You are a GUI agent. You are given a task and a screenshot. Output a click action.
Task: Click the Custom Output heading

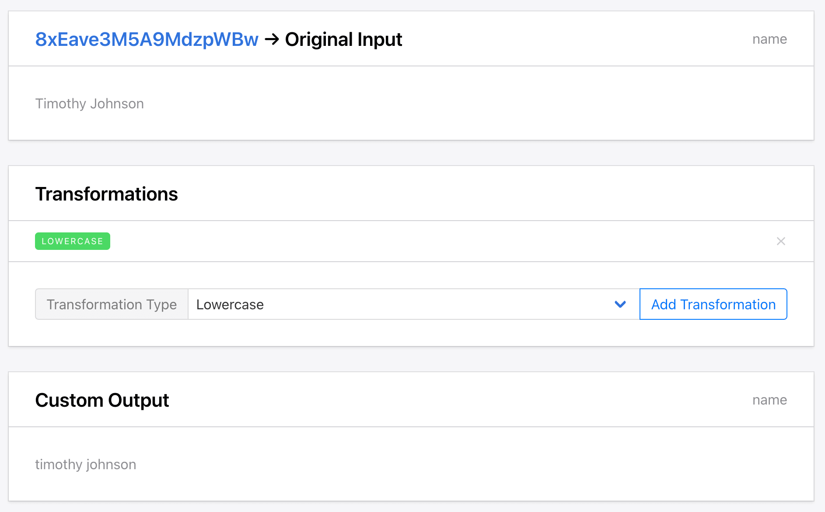point(102,400)
